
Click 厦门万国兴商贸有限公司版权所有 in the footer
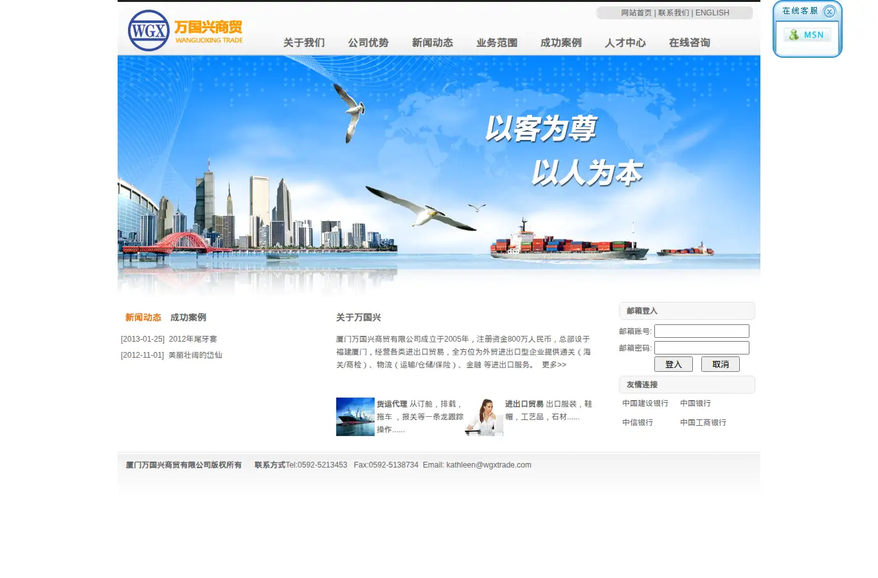(184, 465)
